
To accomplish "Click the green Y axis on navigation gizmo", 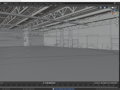I will pos(116,13).
